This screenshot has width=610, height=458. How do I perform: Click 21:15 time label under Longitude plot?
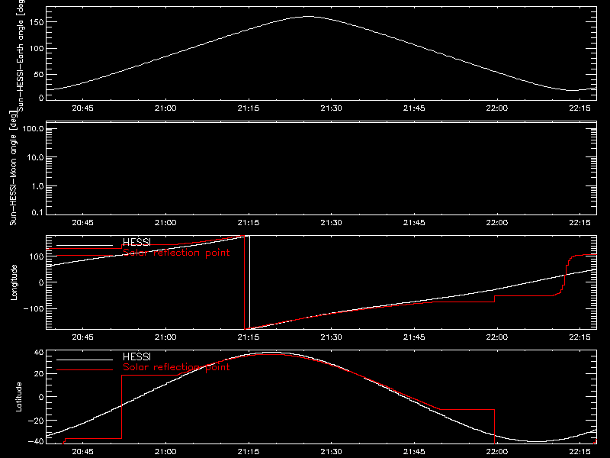point(249,337)
